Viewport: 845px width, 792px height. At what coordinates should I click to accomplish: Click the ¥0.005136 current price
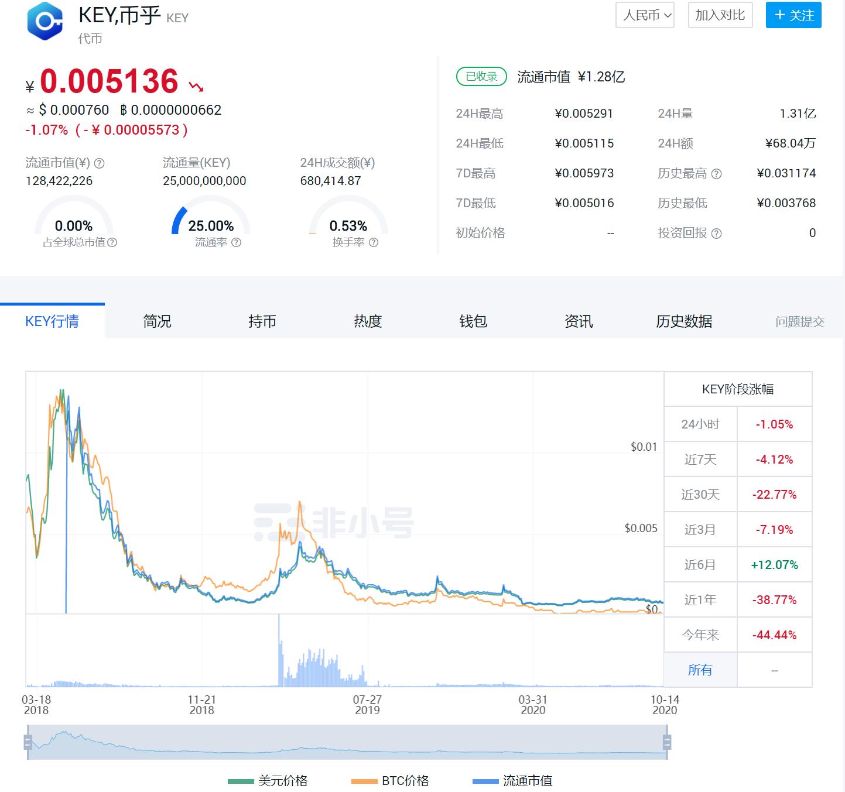pos(102,81)
